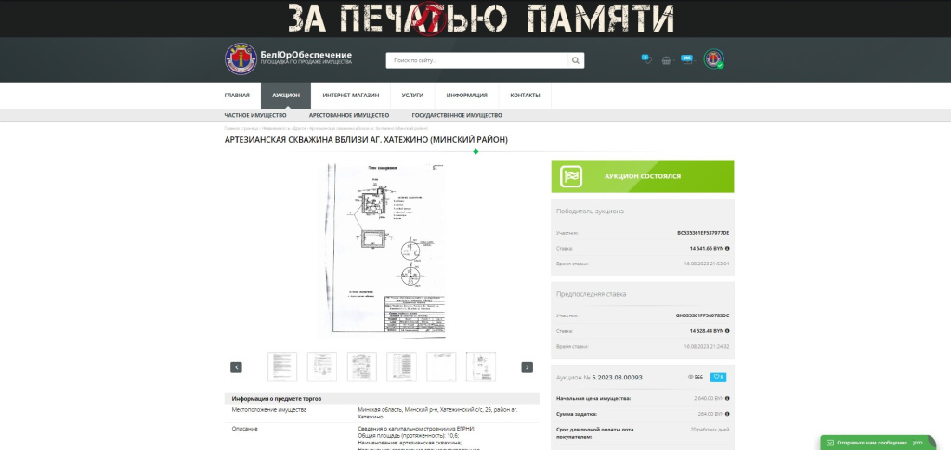
Task: Open the shopping basket icon
Action: 666,60
